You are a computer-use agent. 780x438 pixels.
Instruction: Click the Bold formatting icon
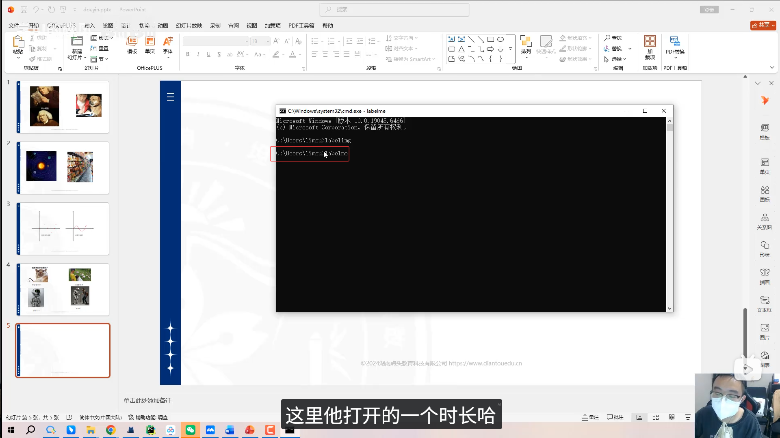(188, 54)
